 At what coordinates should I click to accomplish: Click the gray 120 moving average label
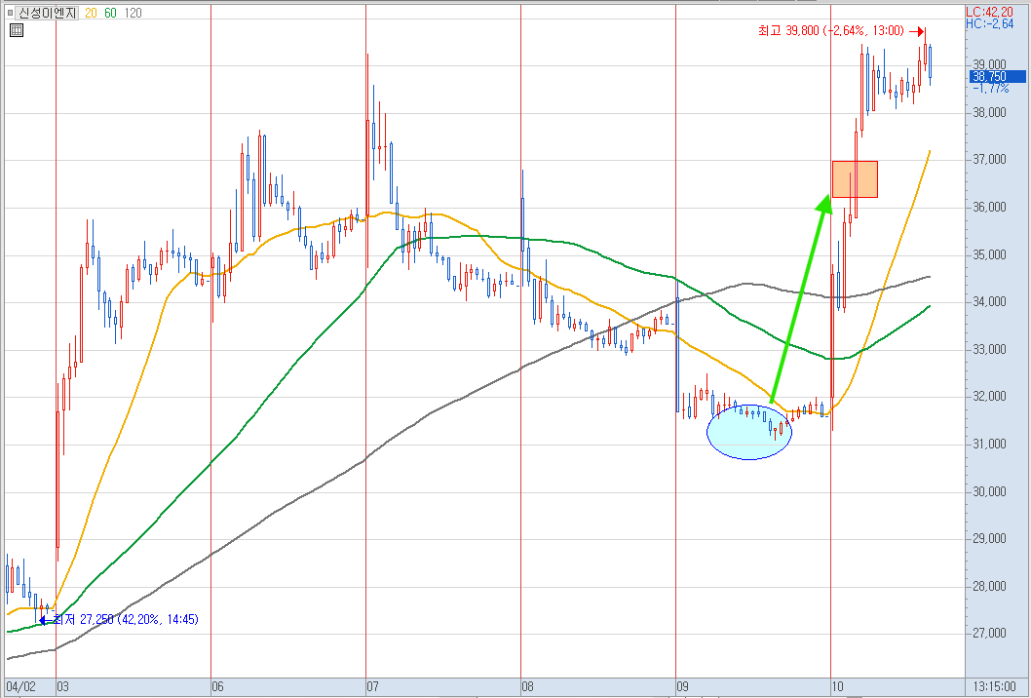(133, 13)
